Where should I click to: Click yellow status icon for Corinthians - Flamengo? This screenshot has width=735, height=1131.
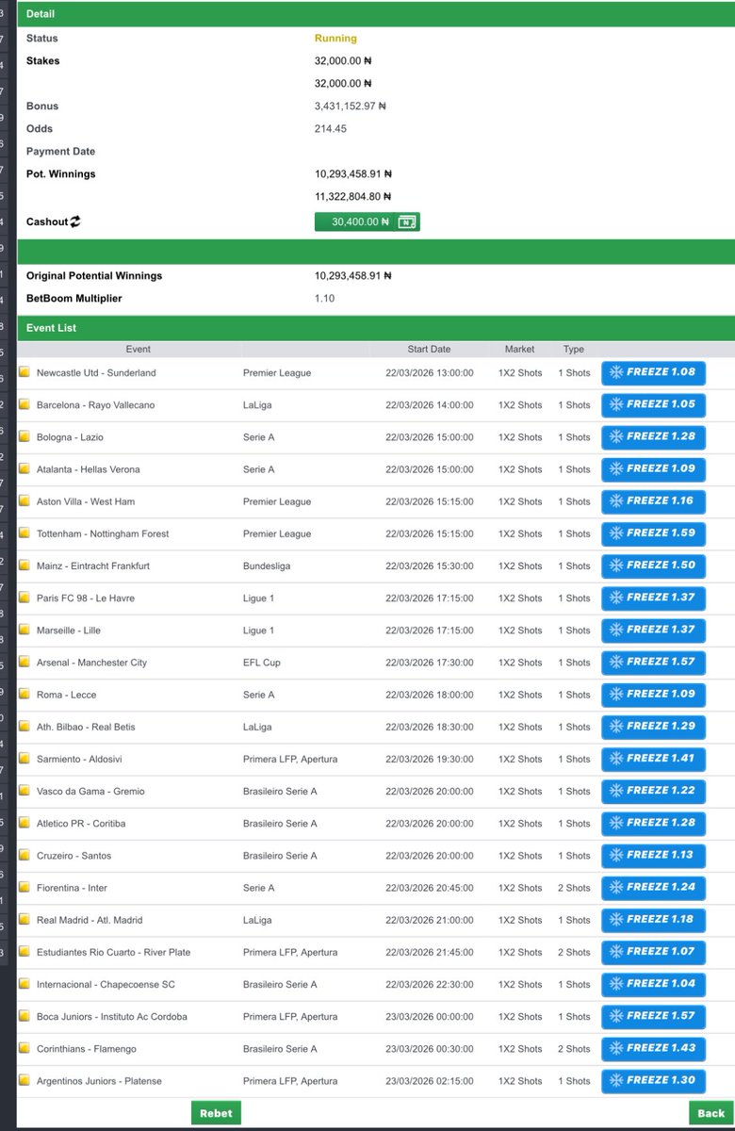(24, 1049)
